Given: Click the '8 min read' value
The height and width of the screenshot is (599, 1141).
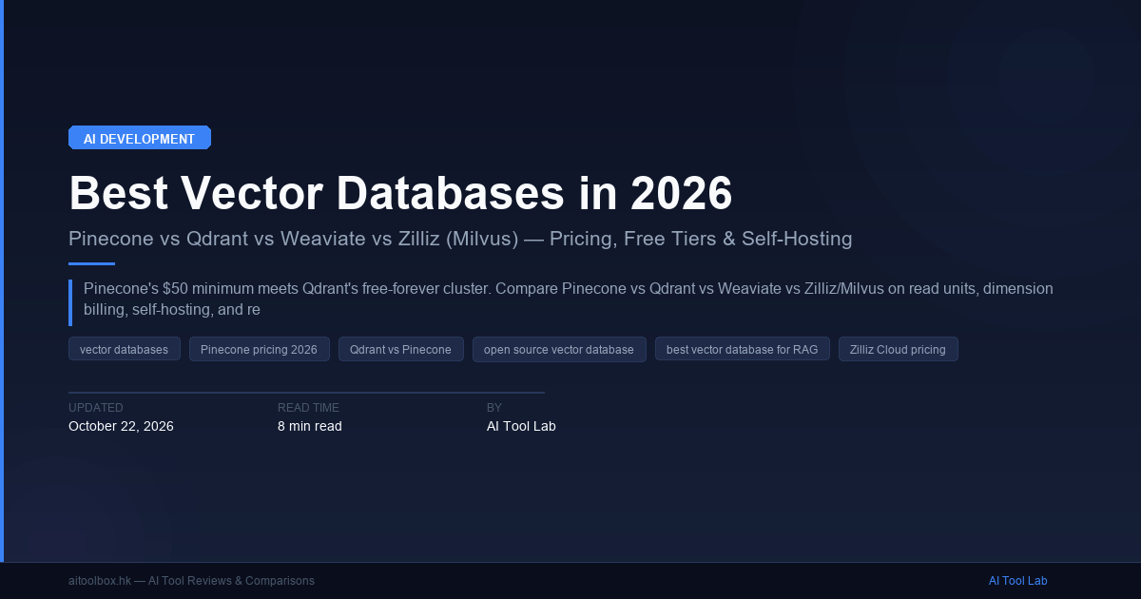Looking at the screenshot, I should point(310,426).
